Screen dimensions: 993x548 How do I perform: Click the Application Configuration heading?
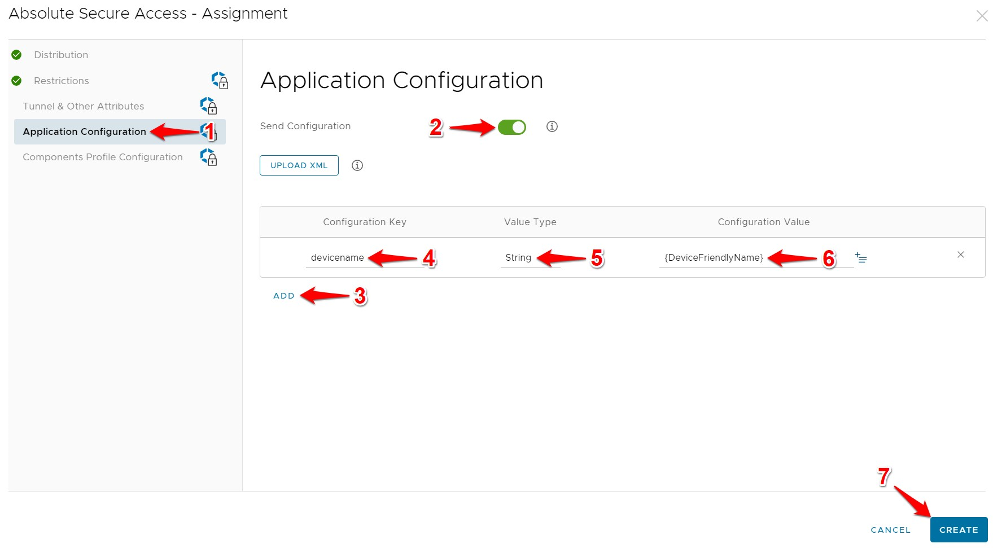click(x=401, y=80)
